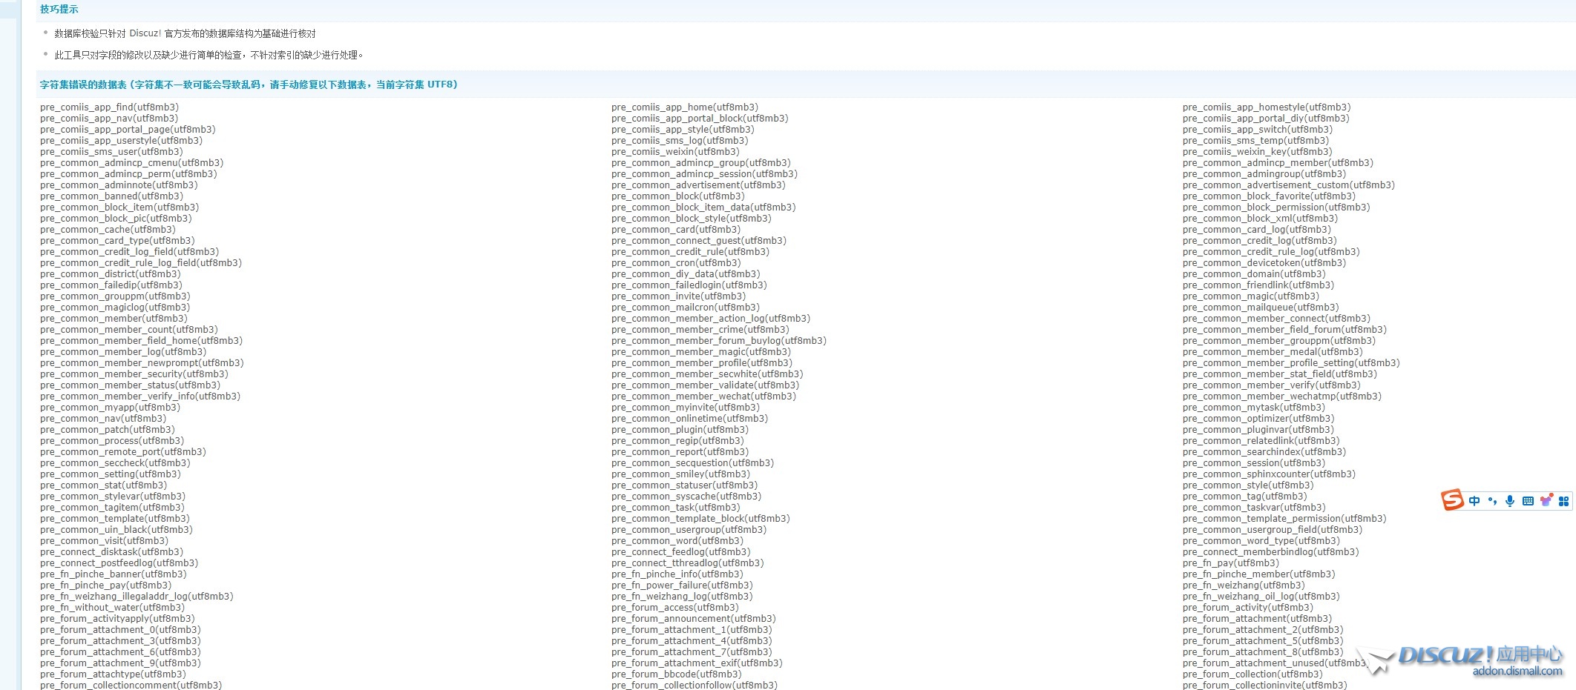Click pre_common_member(utf8mb3) in the list
The height and width of the screenshot is (690, 1576).
click(114, 319)
